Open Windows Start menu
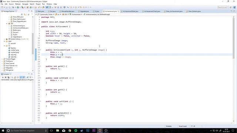Viewport: 237px width, 133px height. click(x=3, y=130)
